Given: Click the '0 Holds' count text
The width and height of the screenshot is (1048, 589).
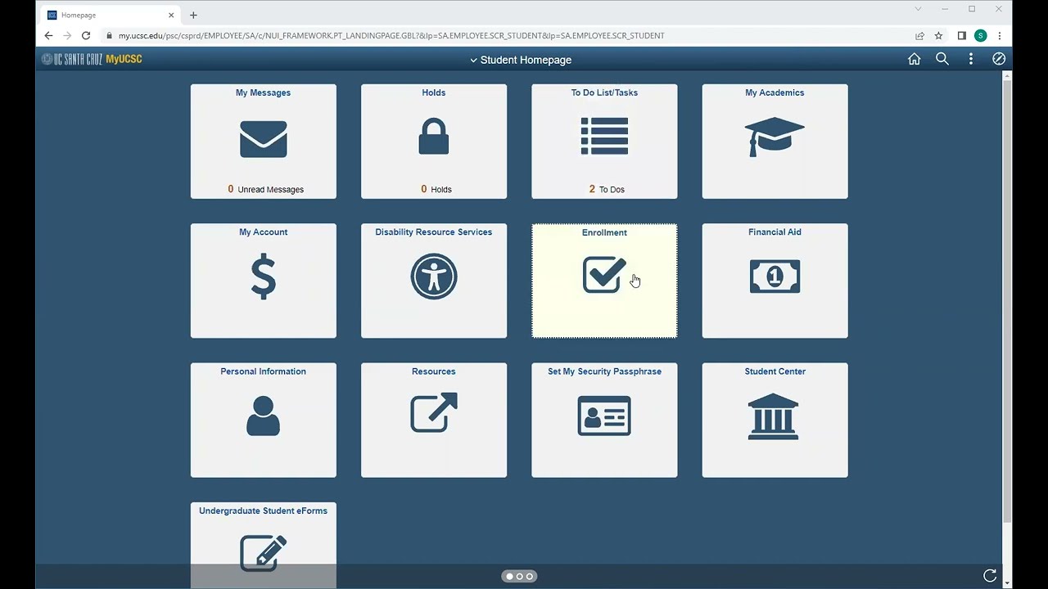Looking at the screenshot, I should click(x=436, y=189).
